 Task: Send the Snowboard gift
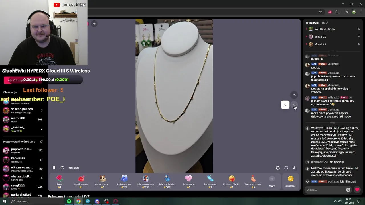tap(210, 181)
